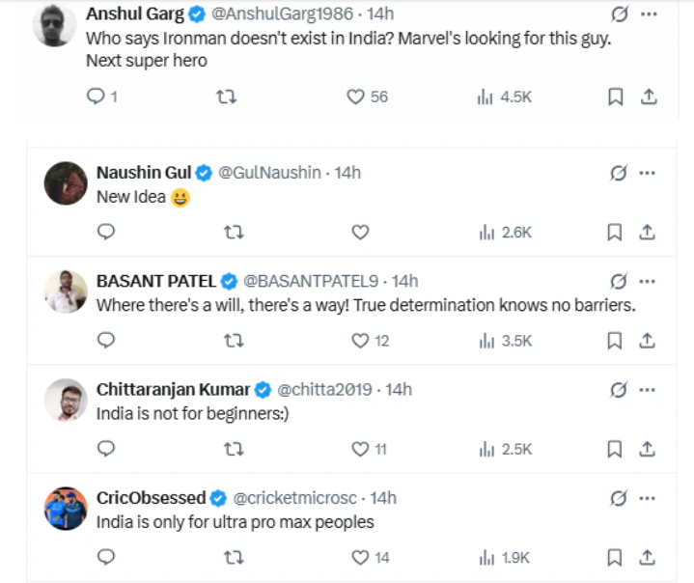Viewport: 694px width, 583px height.
Task: Click Chittaranjan Kumar's profile picture
Action: pyautogui.click(x=67, y=400)
